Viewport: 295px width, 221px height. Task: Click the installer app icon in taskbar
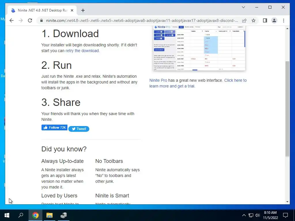tap(64, 215)
